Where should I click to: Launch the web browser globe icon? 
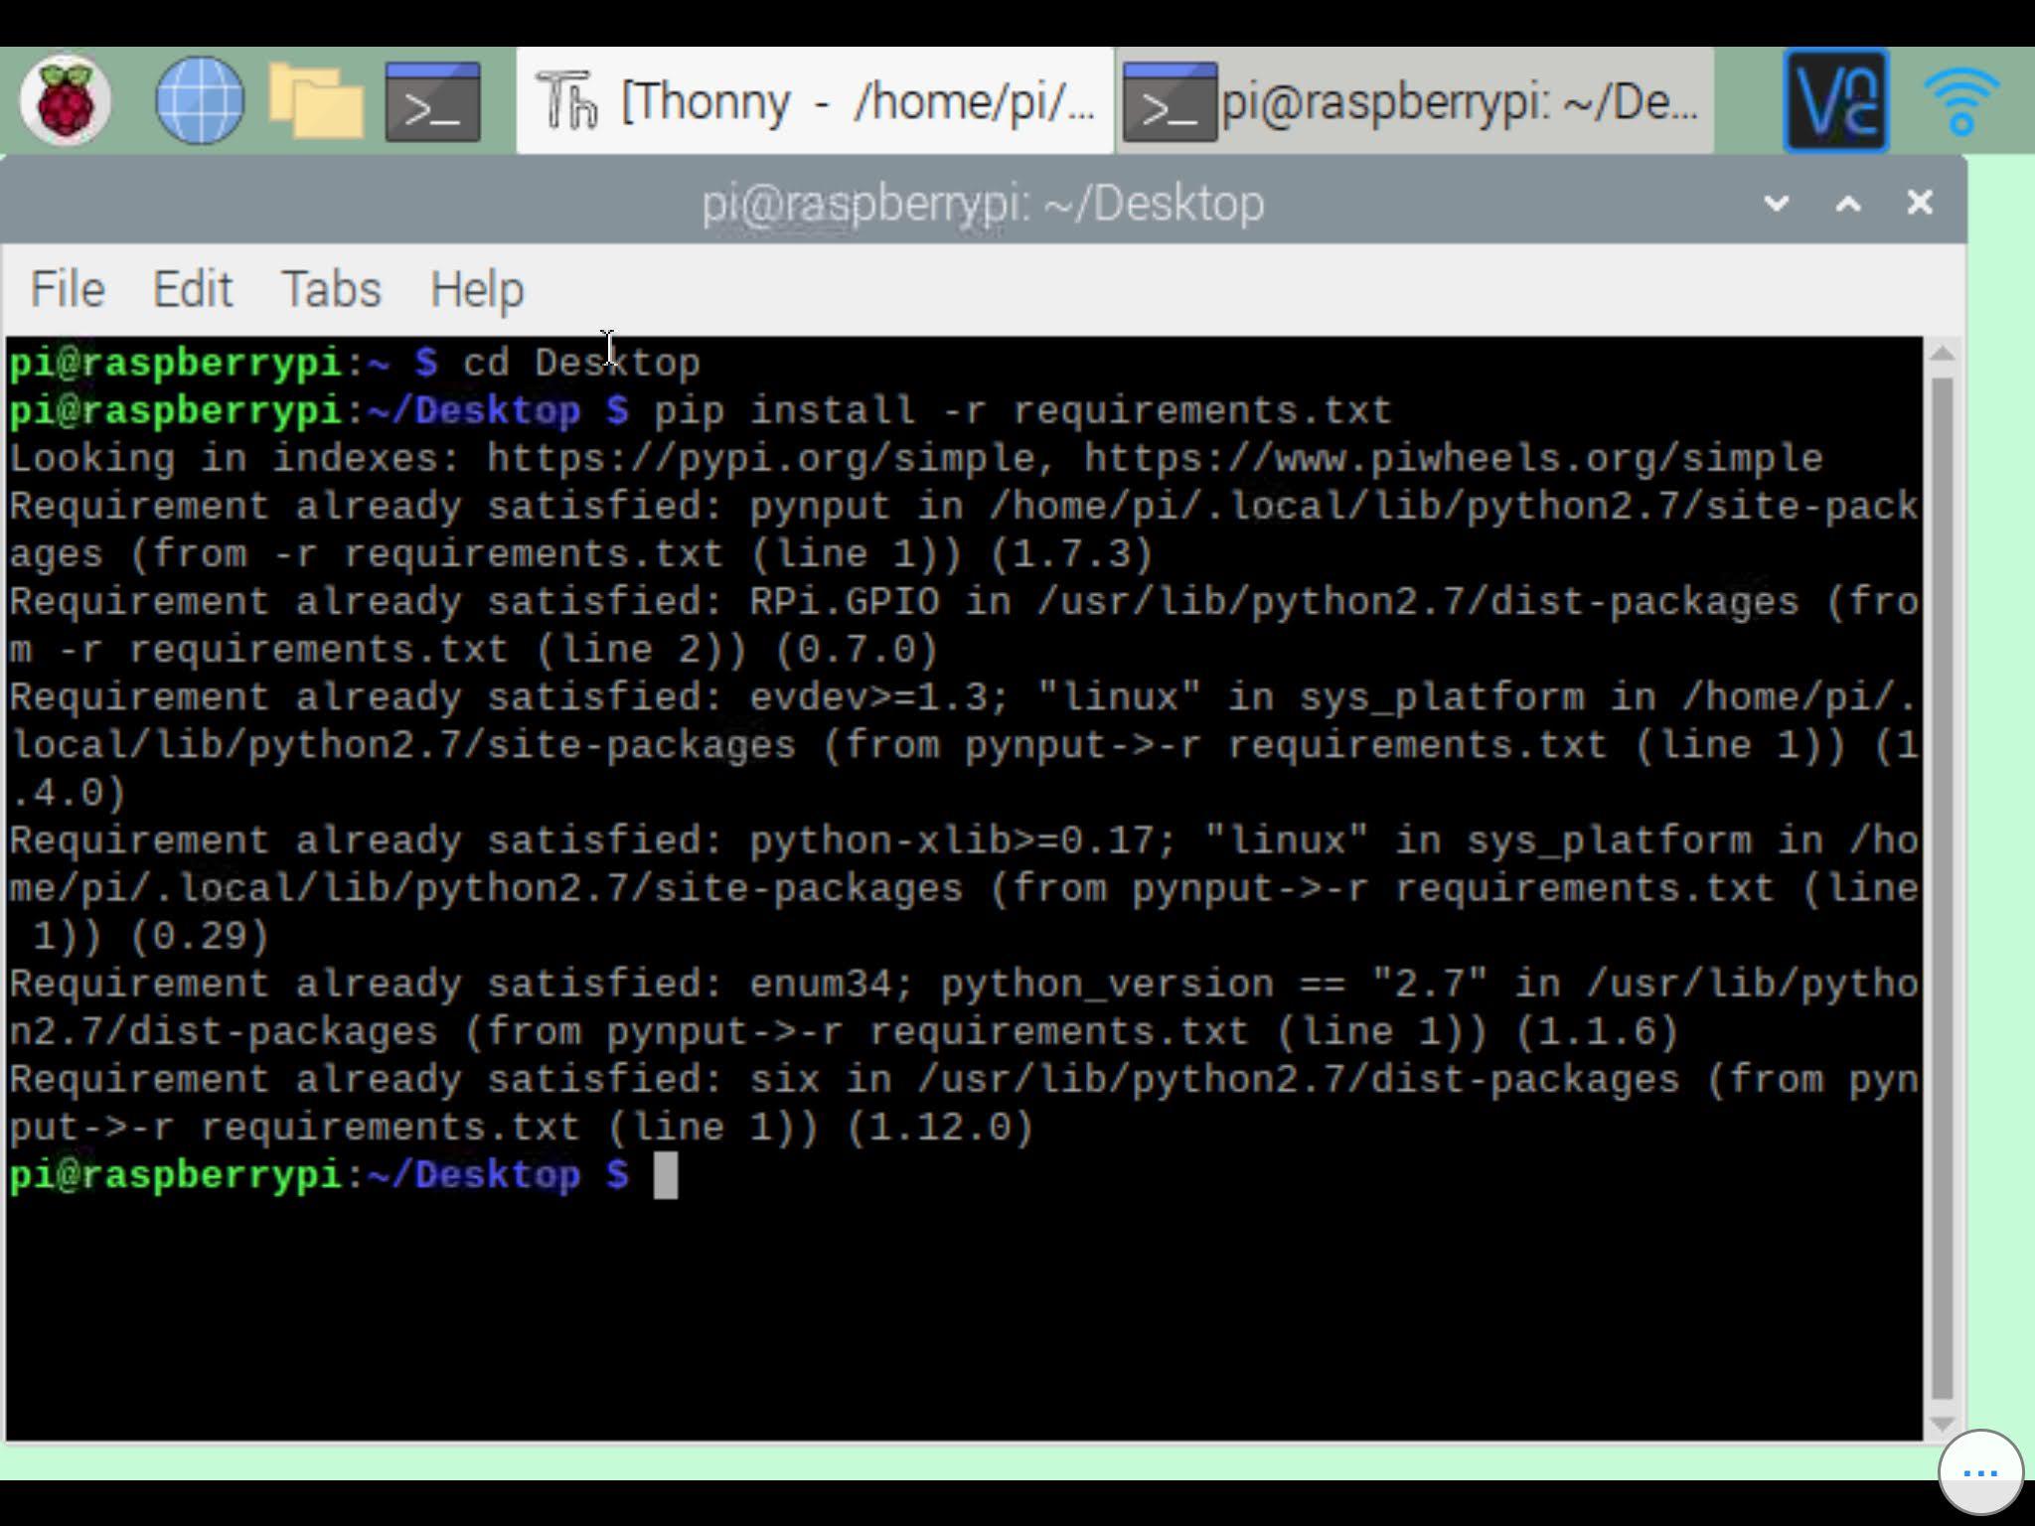(x=200, y=100)
